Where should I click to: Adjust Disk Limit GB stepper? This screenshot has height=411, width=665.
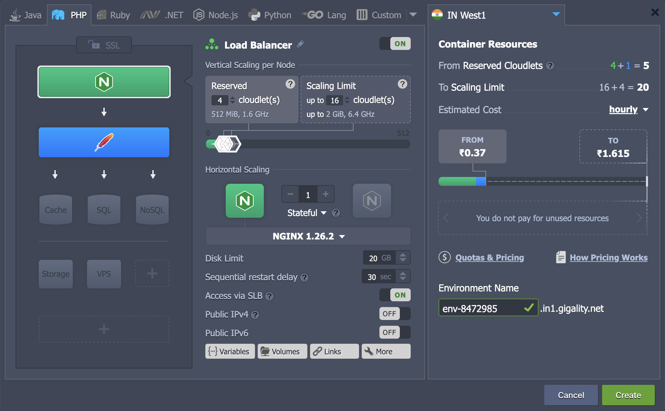click(x=403, y=257)
